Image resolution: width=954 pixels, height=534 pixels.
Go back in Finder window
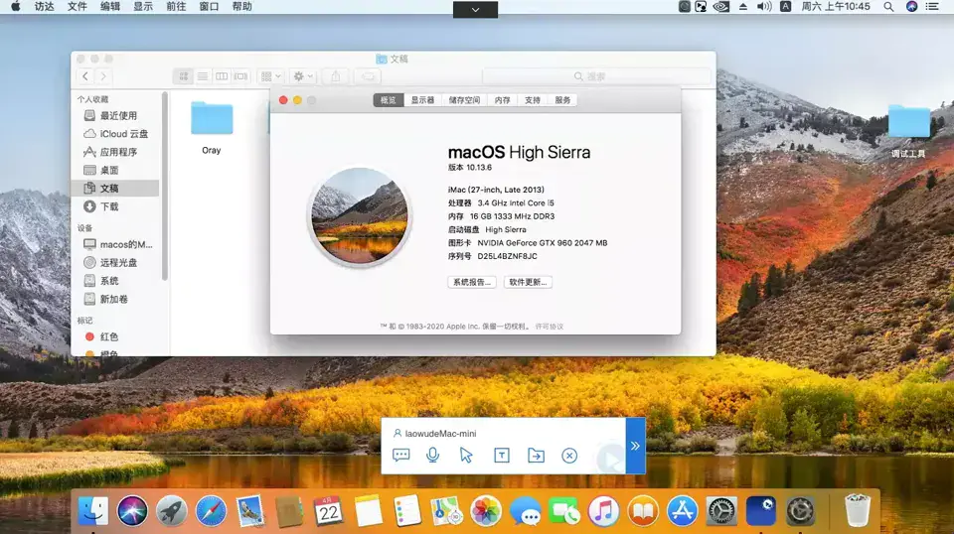pyautogui.click(x=85, y=76)
